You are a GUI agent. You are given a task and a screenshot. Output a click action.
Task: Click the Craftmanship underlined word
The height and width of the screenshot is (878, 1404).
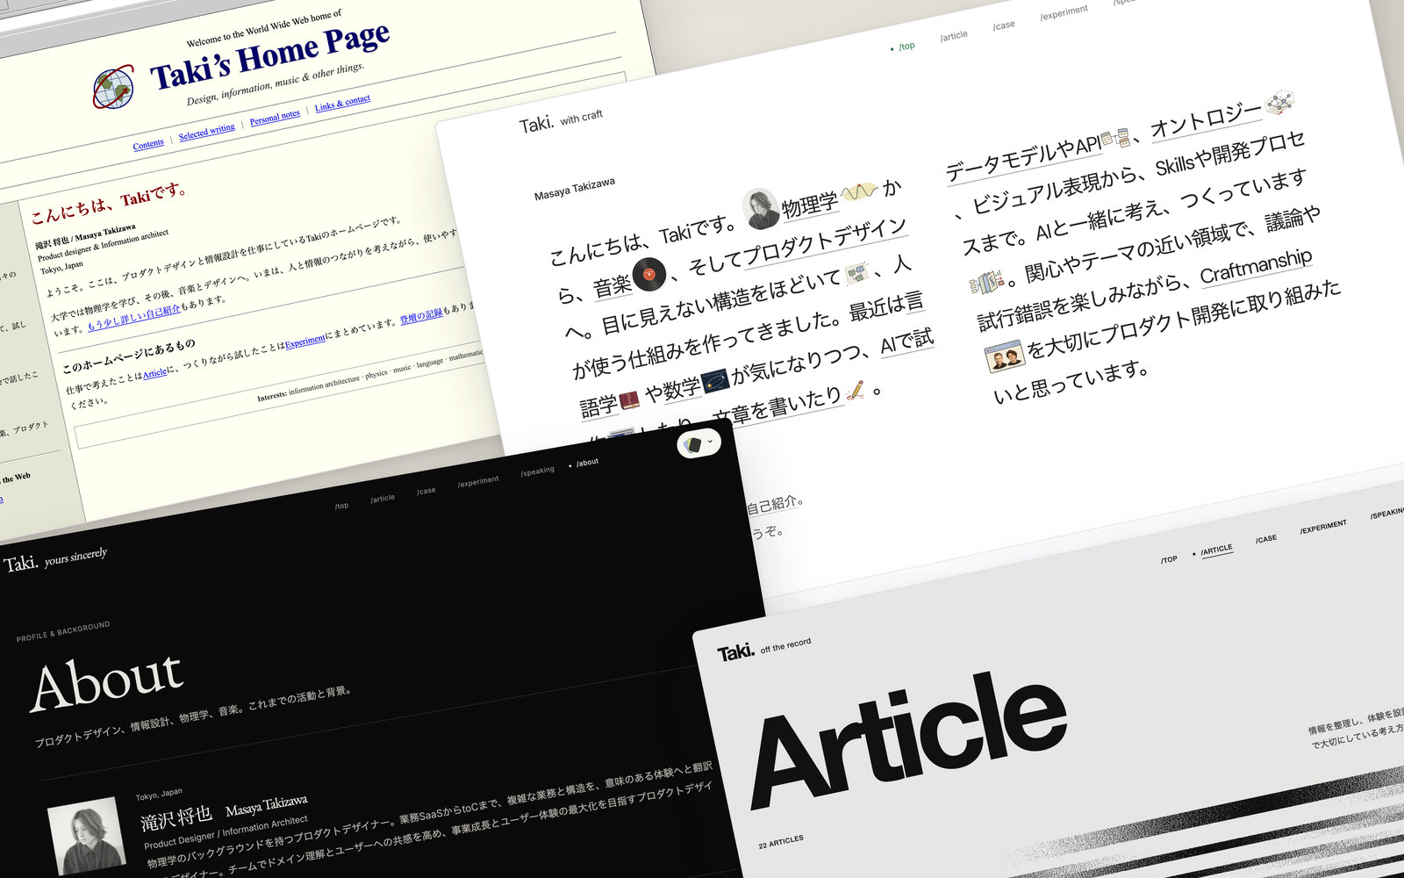tap(1256, 265)
